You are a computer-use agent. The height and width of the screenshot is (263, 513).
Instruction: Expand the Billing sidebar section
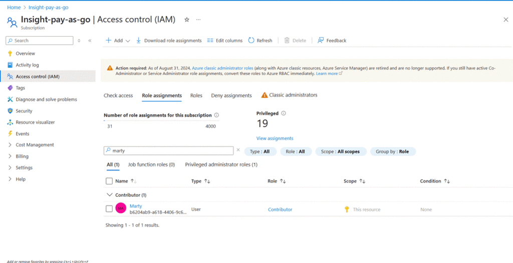pyautogui.click(x=22, y=156)
